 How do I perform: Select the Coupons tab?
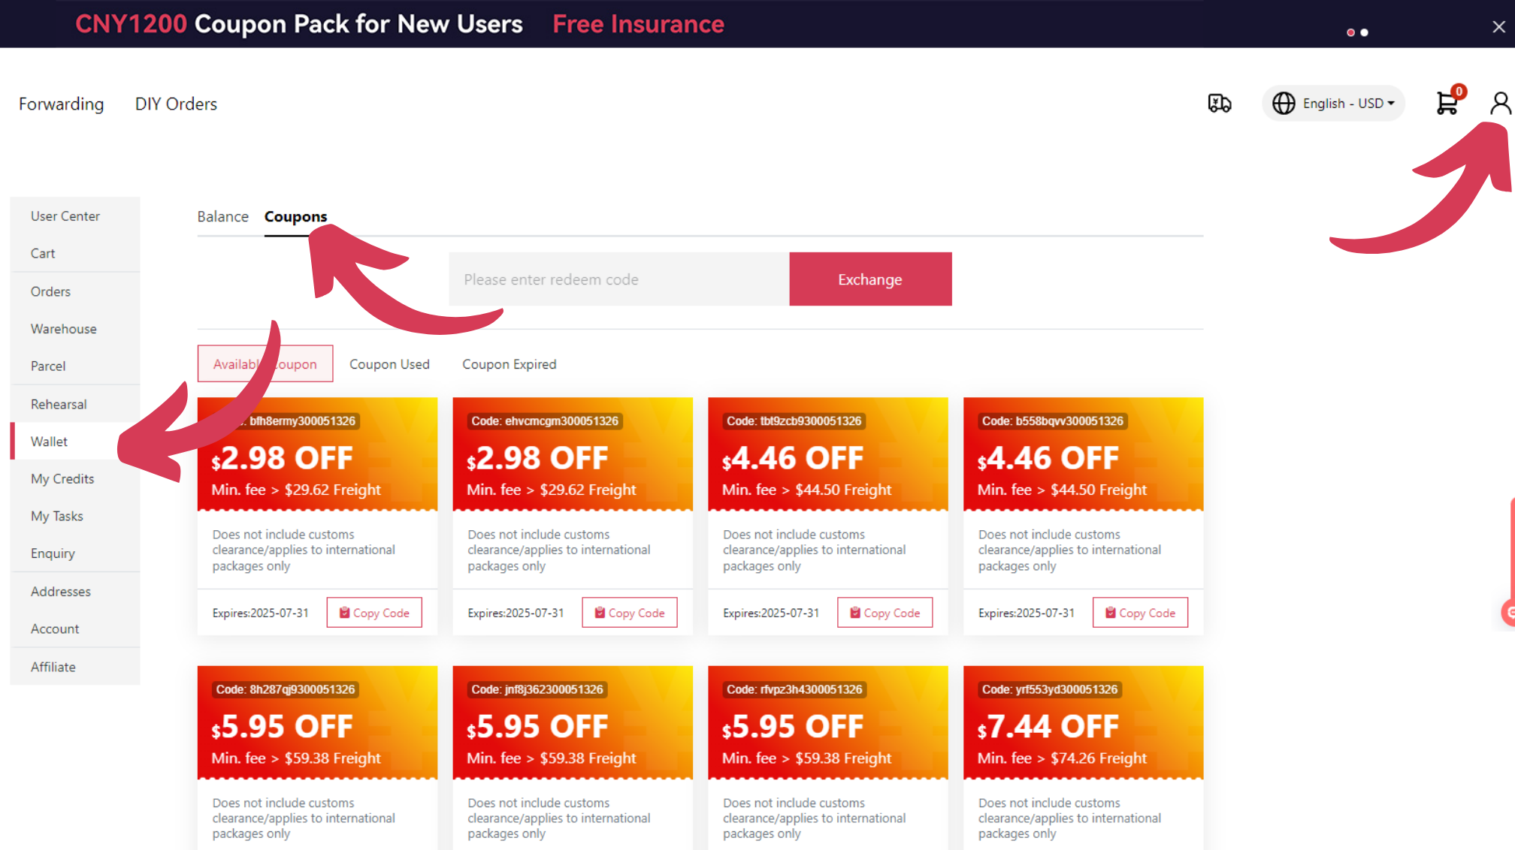(295, 216)
